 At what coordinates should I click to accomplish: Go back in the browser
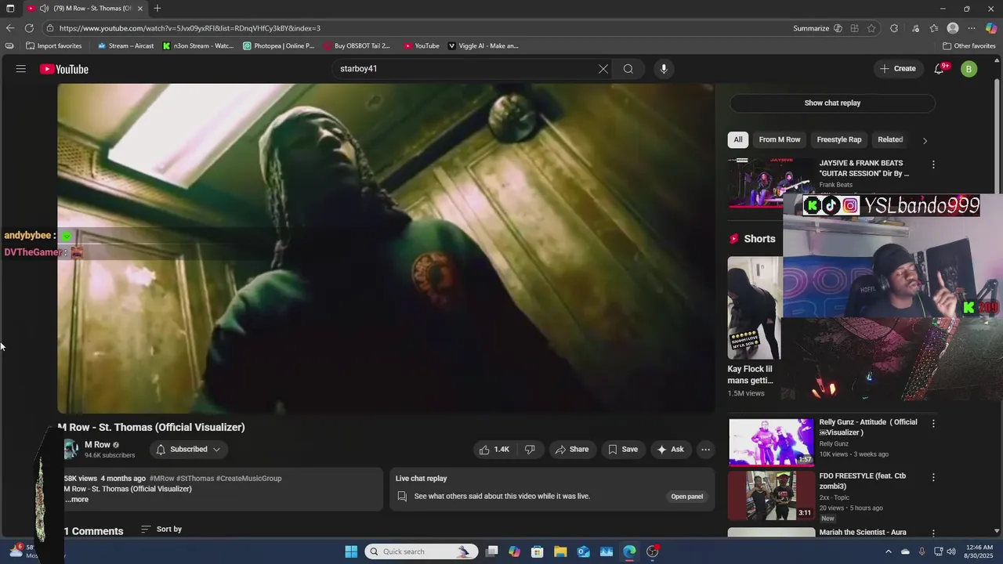coord(10,28)
